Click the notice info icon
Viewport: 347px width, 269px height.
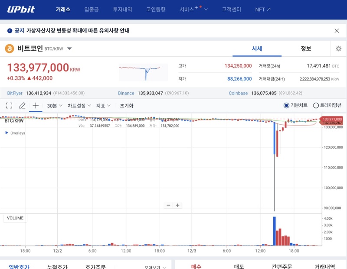point(10,31)
